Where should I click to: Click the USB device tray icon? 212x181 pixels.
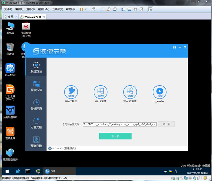pyautogui.click(x=176, y=171)
